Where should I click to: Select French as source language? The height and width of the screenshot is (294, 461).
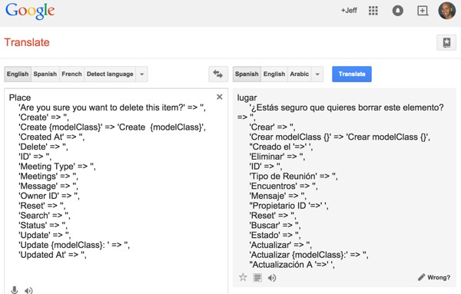[71, 74]
